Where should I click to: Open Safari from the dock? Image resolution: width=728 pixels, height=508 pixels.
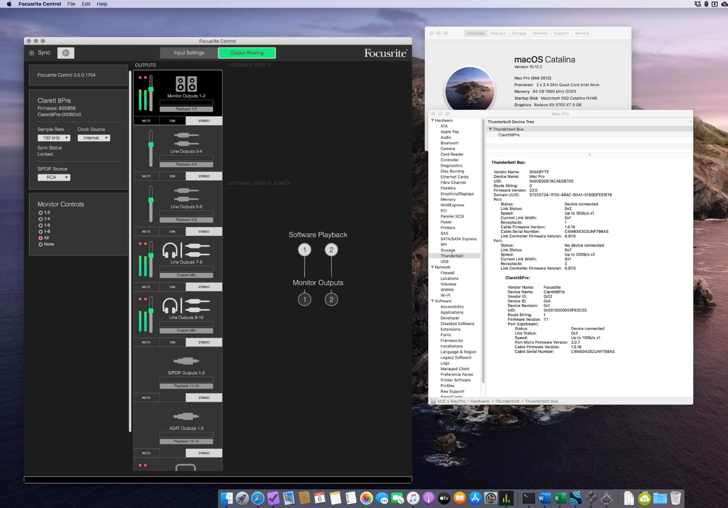coord(258,498)
